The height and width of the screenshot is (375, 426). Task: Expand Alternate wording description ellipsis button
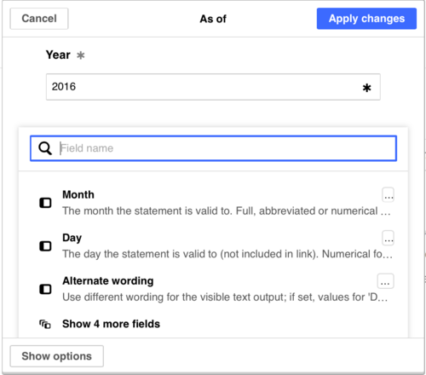(385, 281)
